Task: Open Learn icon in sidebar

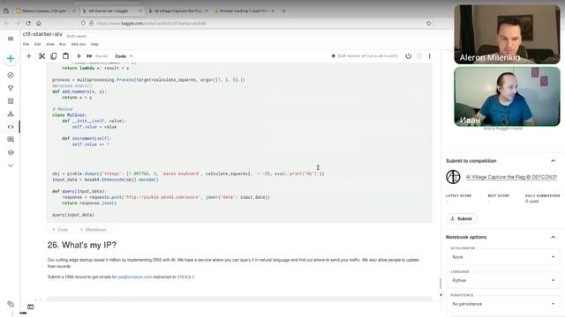Action: click(x=11, y=152)
